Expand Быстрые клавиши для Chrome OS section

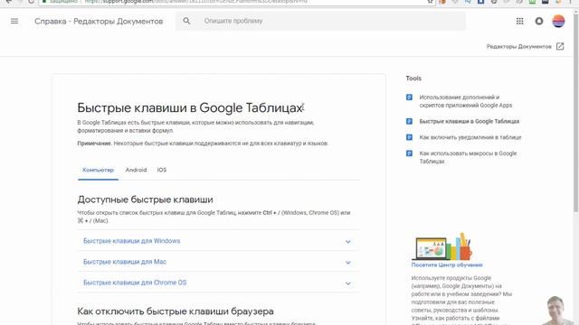point(218,283)
